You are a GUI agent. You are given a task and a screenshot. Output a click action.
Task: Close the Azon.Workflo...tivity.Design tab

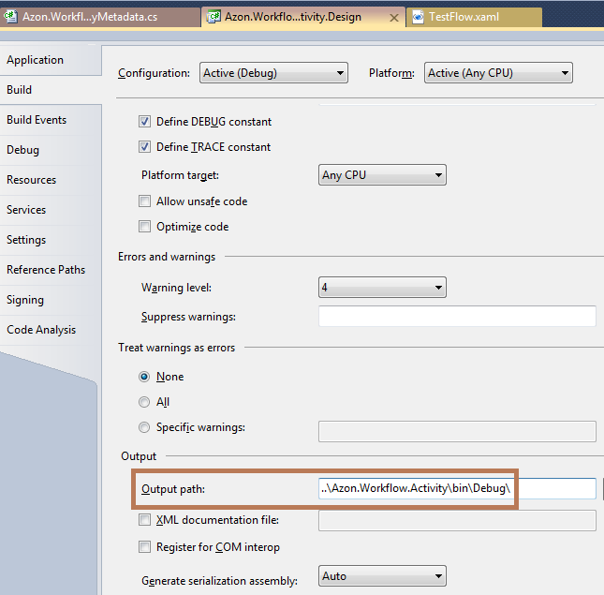[392, 17]
